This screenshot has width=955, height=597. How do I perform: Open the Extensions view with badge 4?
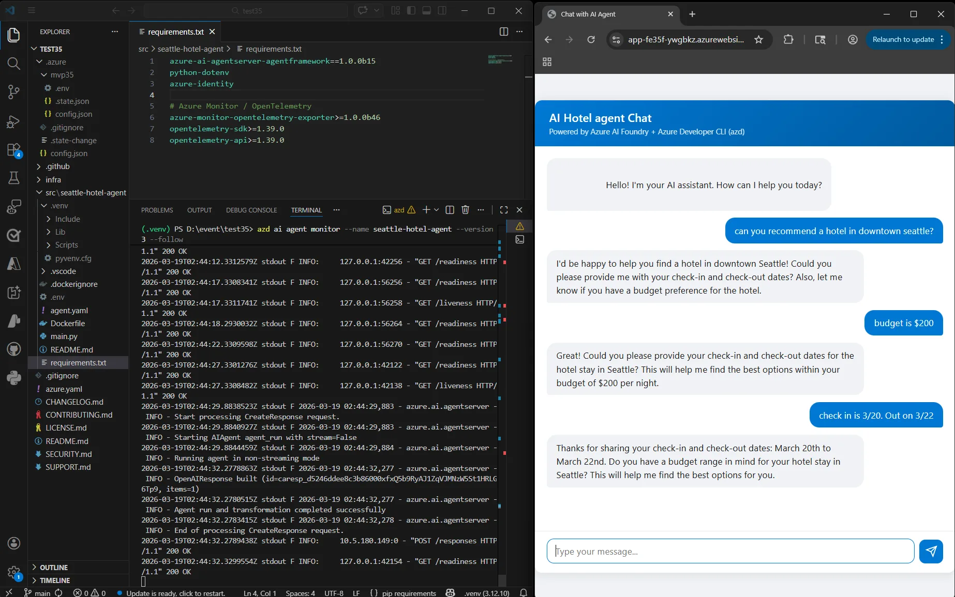click(13, 150)
